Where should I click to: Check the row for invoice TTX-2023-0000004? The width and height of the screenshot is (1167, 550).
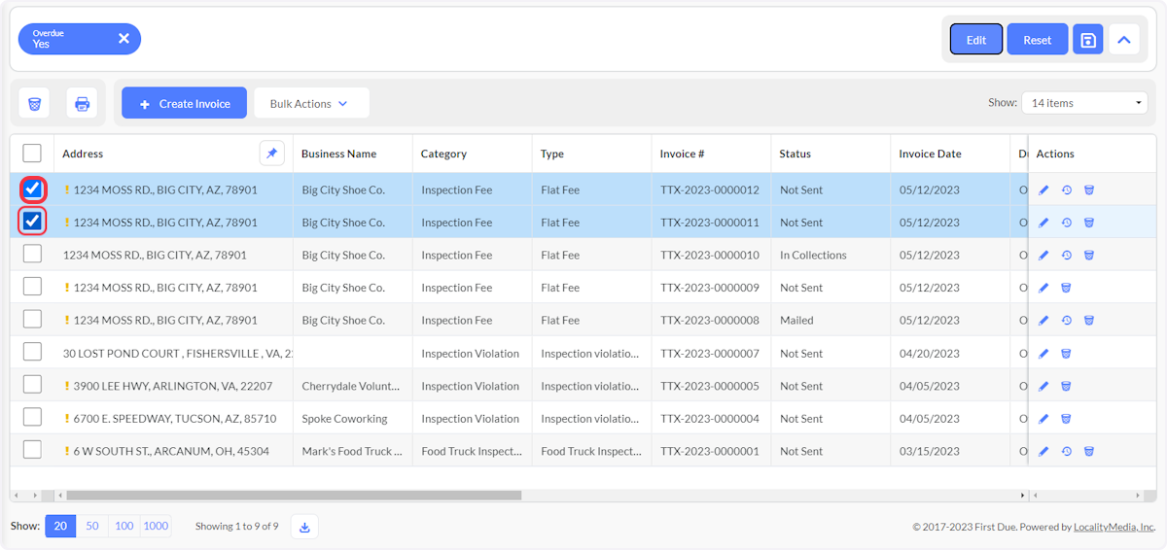point(32,417)
